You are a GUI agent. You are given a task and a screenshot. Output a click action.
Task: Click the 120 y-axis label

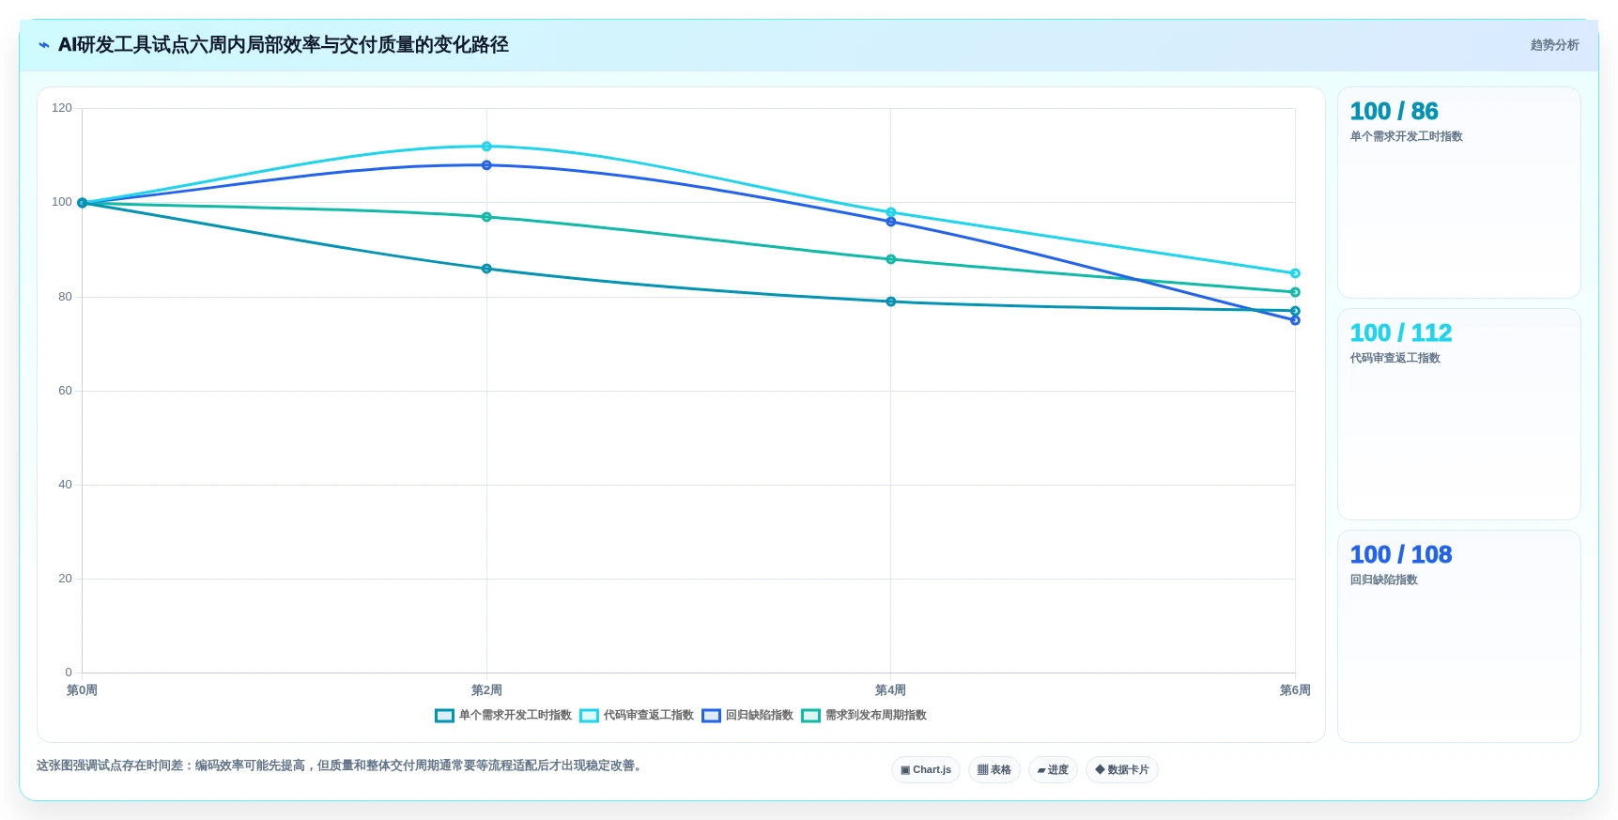[x=62, y=108]
